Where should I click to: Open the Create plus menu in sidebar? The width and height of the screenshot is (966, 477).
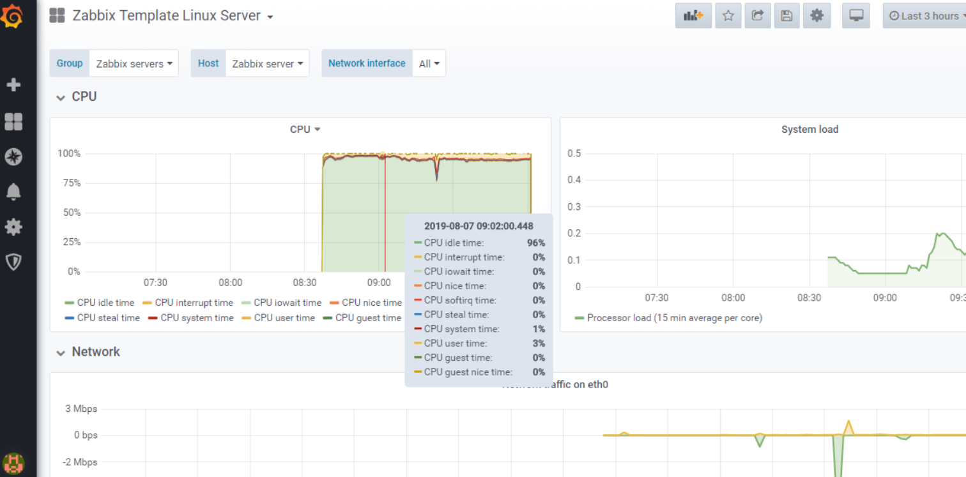[x=13, y=85]
